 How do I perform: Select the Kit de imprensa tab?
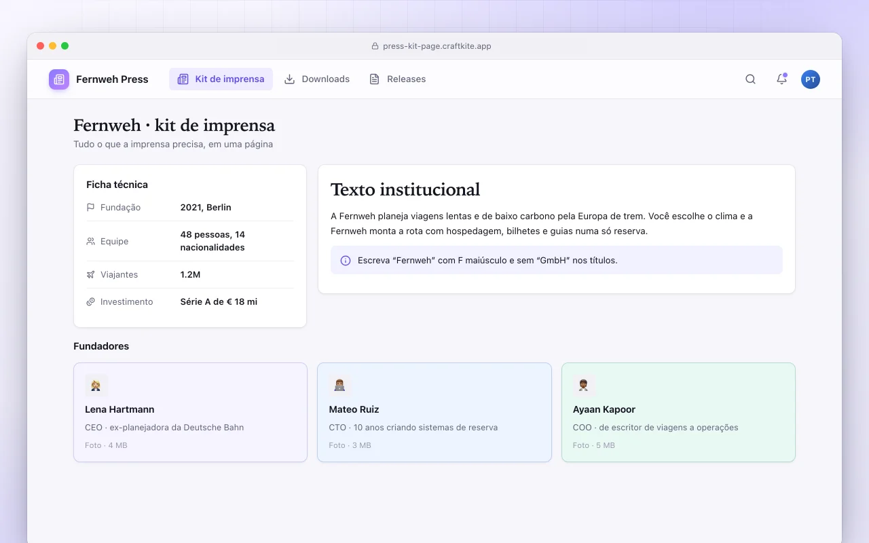point(221,79)
